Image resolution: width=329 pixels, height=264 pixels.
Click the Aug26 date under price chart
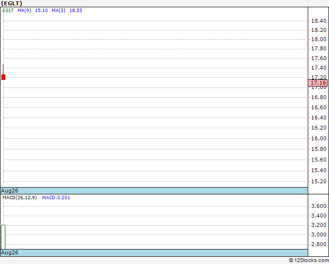click(10, 191)
